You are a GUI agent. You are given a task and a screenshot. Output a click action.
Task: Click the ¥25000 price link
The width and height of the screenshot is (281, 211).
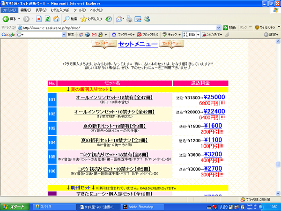[214, 97]
